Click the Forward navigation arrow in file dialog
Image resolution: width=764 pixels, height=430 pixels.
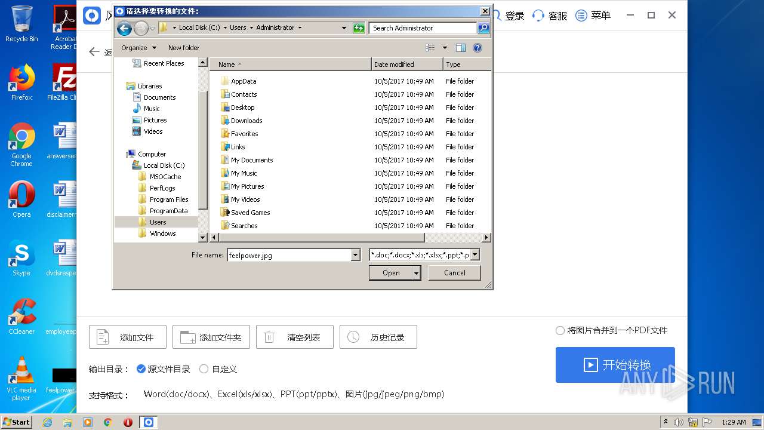click(x=141, y=27)
